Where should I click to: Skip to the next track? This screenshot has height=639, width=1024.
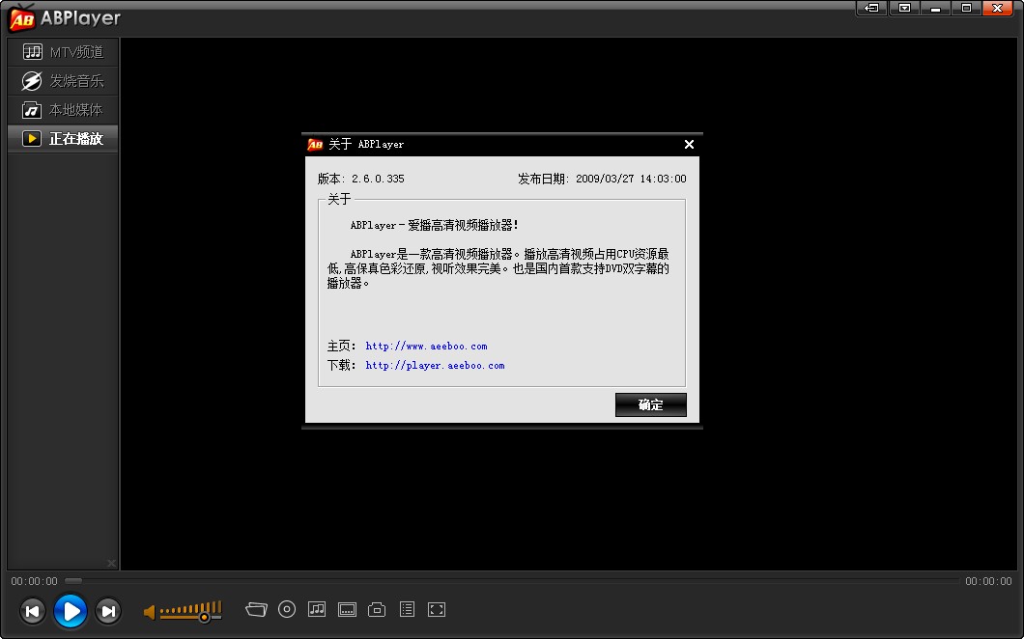coord(108,611)
